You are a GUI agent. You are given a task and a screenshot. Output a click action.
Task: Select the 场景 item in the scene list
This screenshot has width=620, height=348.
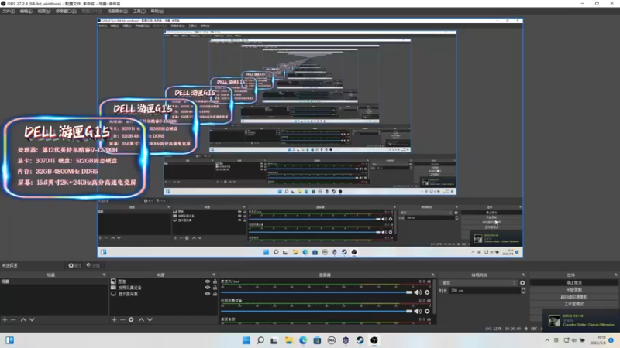tap(53, 281)
